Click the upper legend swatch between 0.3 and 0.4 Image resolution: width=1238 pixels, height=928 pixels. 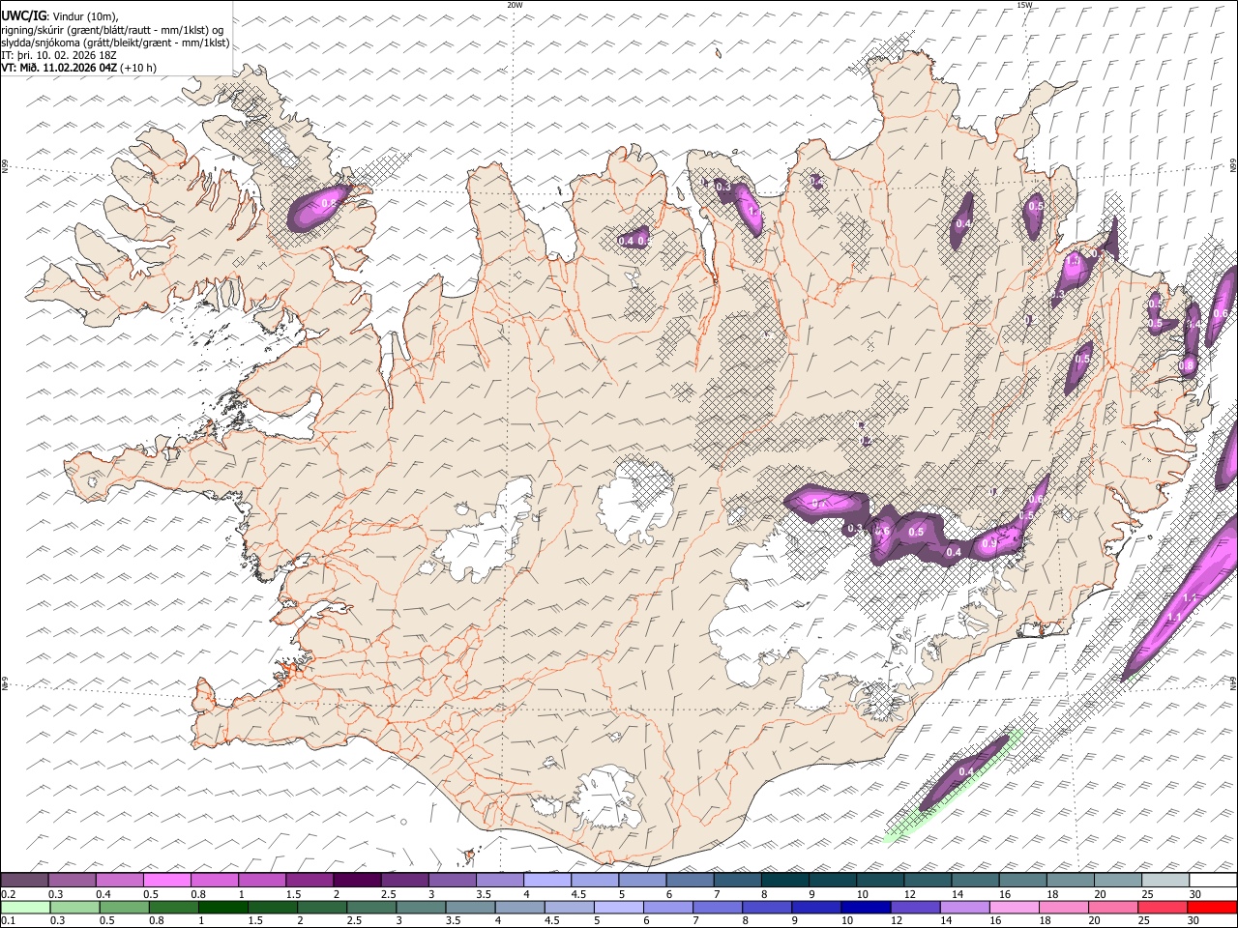click(x=72, y=881)
